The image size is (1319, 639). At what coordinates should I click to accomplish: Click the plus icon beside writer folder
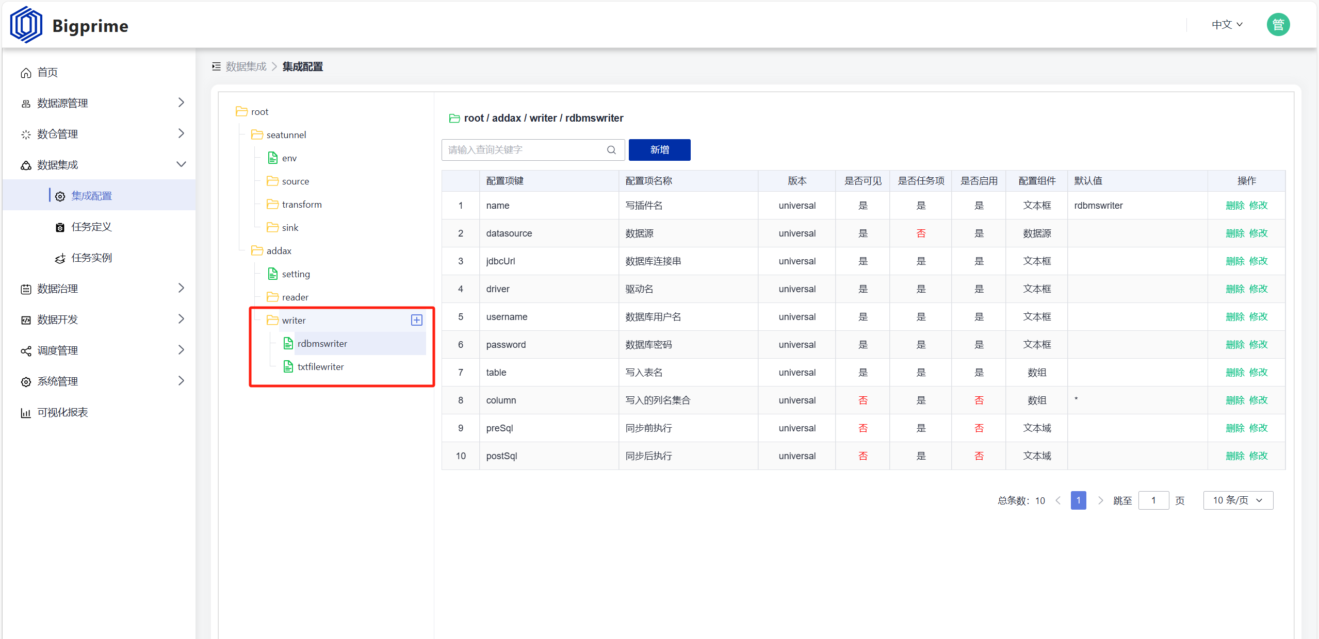(x=417, y=320)
